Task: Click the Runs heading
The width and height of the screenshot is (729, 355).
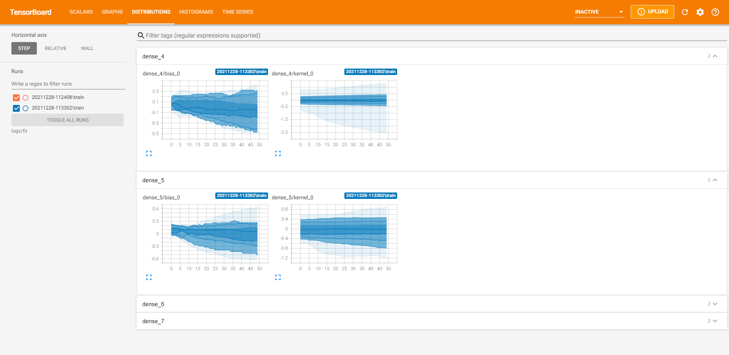Action: tap(17, 71)
